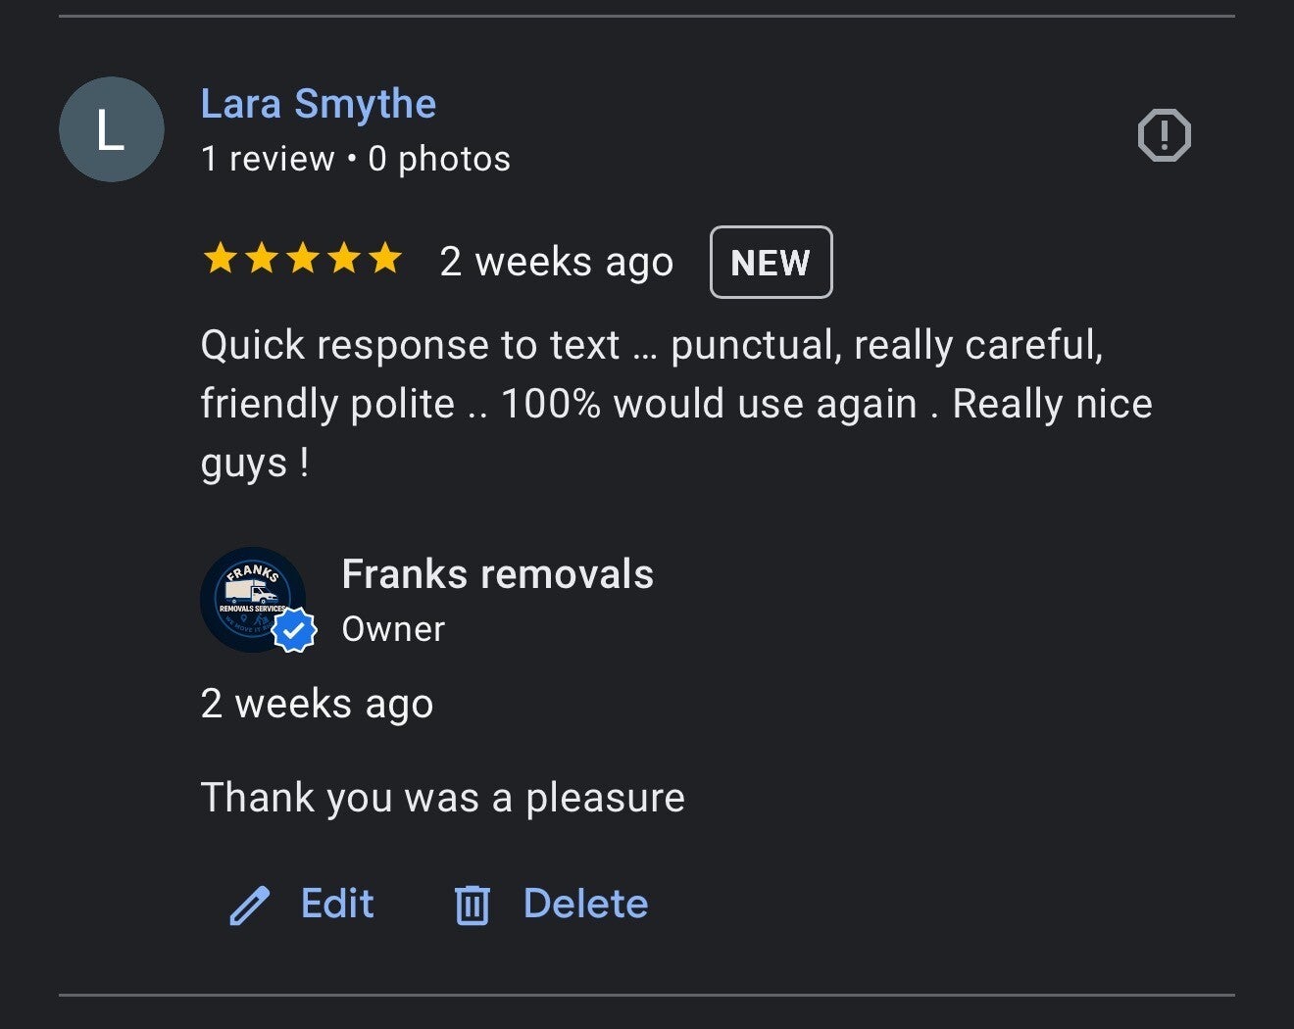Click the "Owner" label under Franks removals
The image size is (1294, 1029).
coord(393,629)
